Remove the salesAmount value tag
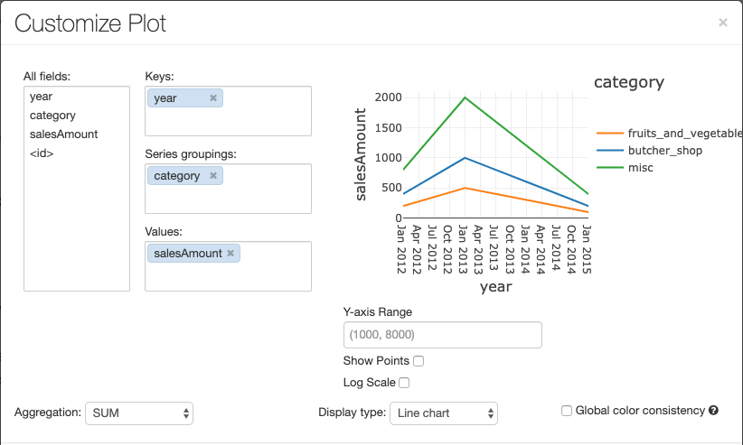 230,254
